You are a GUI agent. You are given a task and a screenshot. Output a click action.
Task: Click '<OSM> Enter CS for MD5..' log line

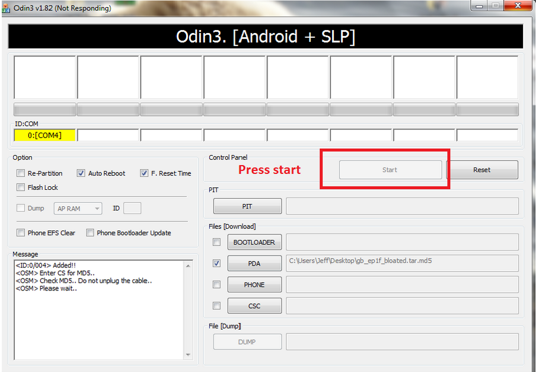tap(55, 273)
